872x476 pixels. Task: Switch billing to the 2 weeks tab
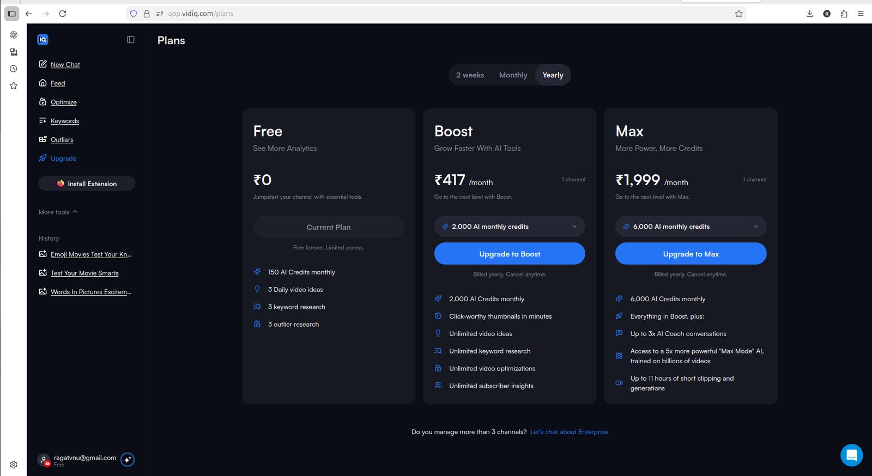coord(470,75)
